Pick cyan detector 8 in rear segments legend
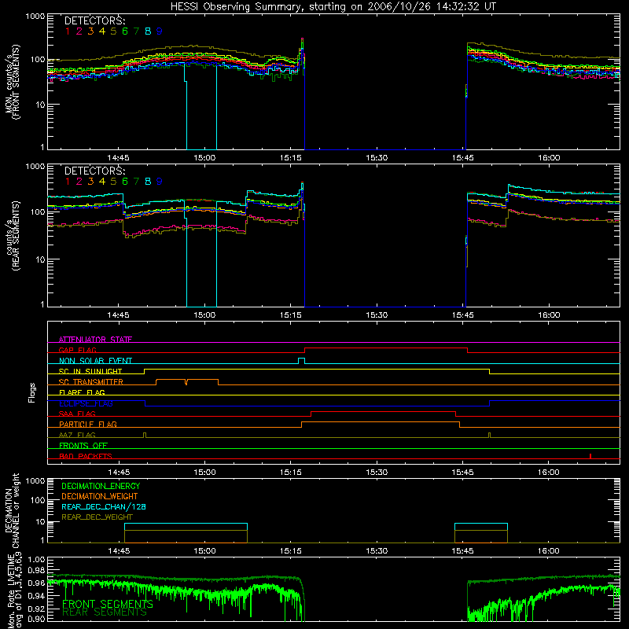This screenshot has height=629, width=629. pos(148,182)
